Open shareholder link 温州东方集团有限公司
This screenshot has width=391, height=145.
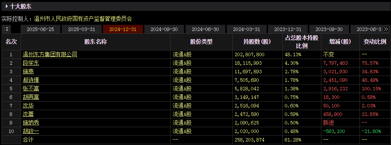click(x=50, y=54)
